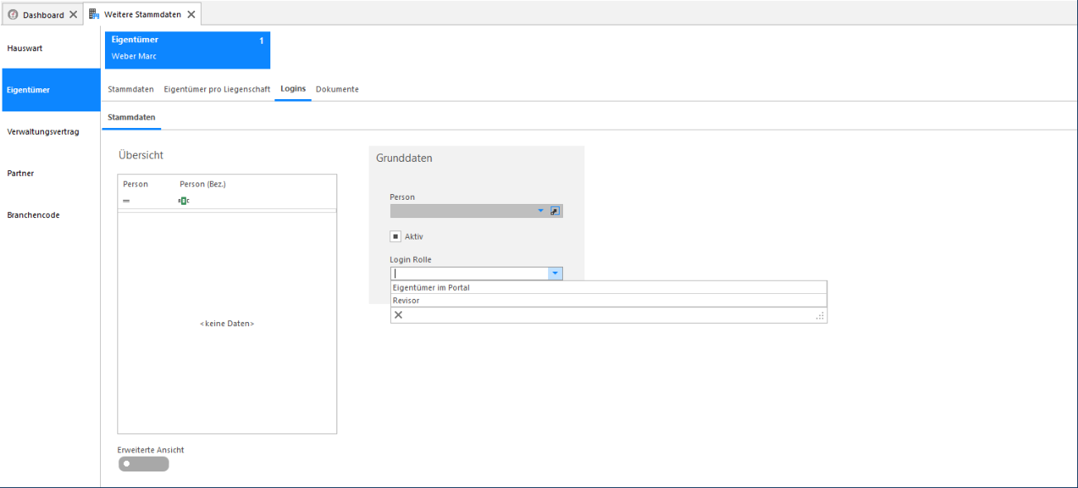Open the Dokumente tab

click(337, 89)
